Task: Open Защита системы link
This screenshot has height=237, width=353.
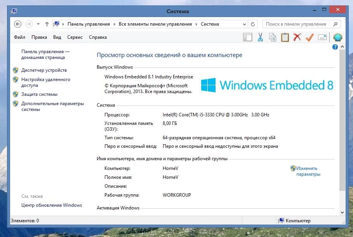Action: [39, 94]
